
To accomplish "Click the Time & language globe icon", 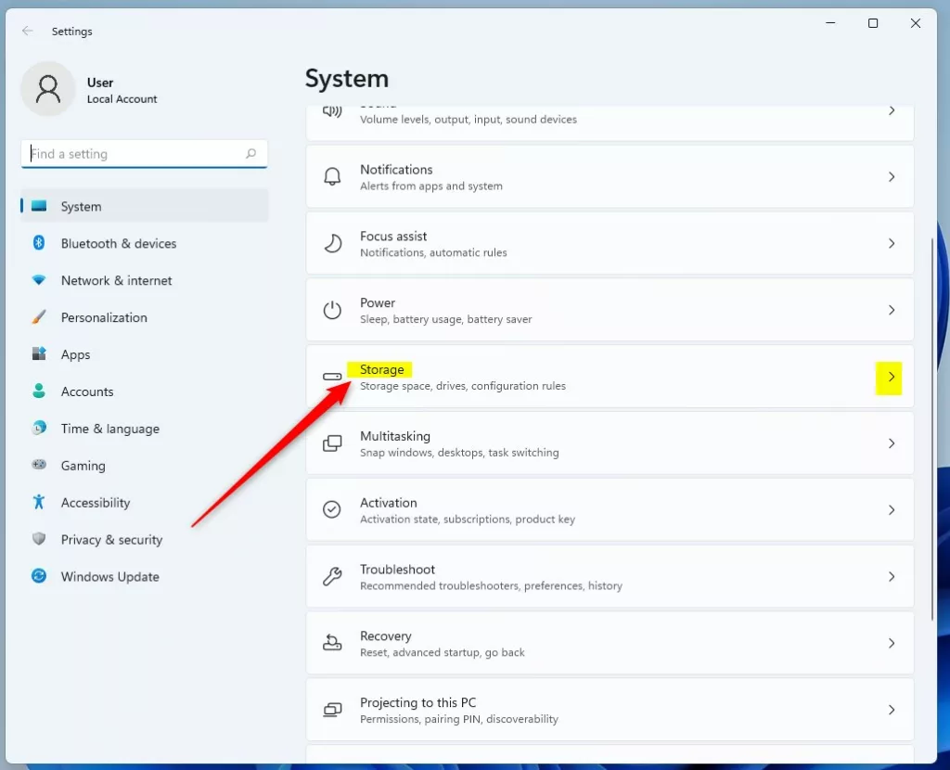I will point(39,429).
